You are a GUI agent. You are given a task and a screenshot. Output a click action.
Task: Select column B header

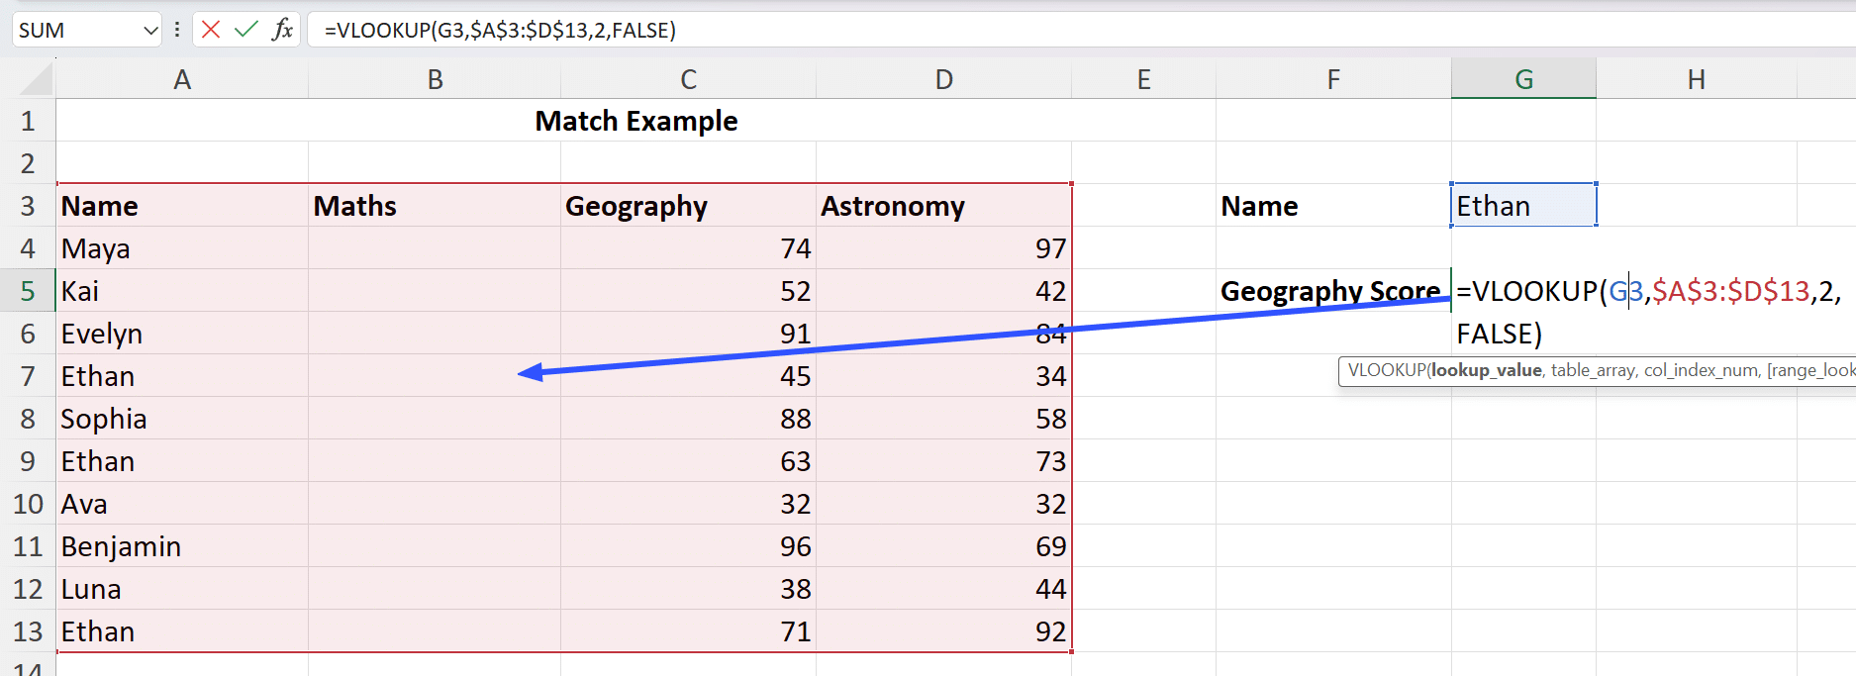pyautogui.click(x=435, y=79)
